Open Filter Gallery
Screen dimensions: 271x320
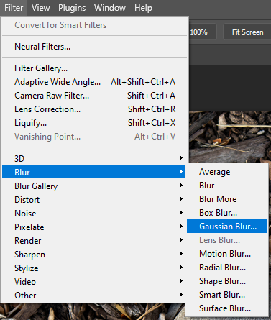point(95,68)
